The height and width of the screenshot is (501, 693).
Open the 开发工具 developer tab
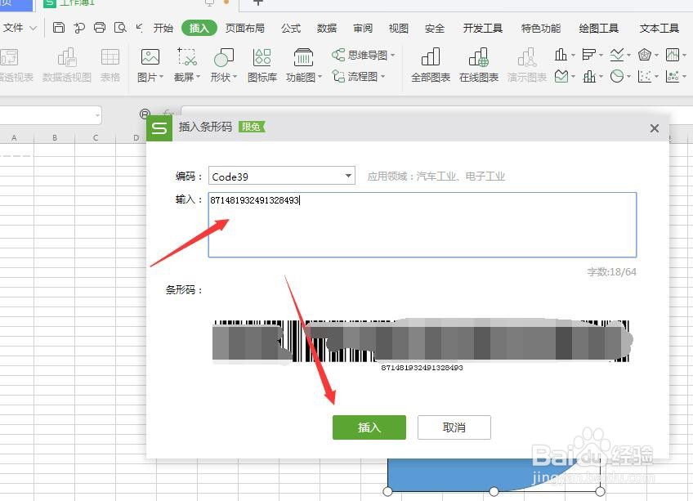[x=483, y=28]
